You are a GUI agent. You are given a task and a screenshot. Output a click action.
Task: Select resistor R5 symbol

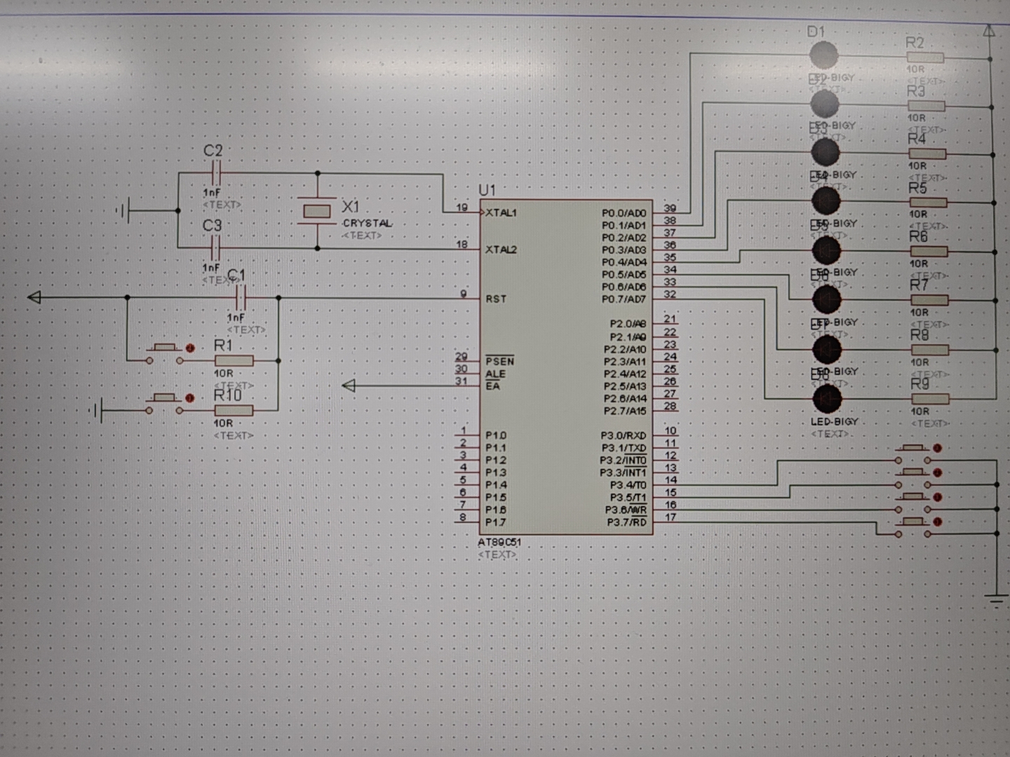pos(928,203)
